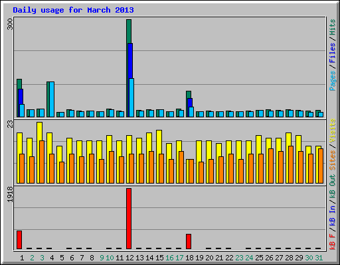
Task: Click day label '27' on the x-axis
Action: pos(279,258)
